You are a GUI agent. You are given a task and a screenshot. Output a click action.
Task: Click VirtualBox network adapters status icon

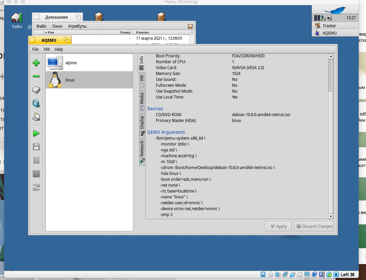click(x=285, y=274)
